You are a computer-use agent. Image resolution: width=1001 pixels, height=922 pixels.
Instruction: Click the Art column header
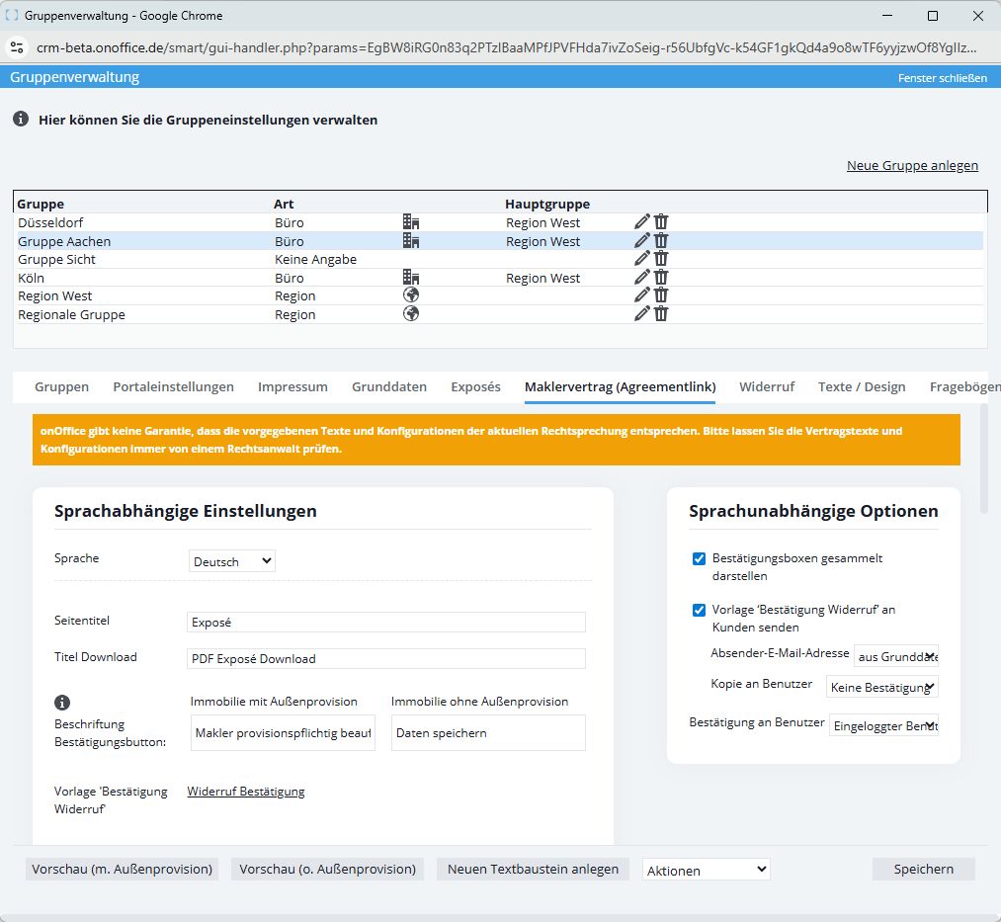(284, 204)
